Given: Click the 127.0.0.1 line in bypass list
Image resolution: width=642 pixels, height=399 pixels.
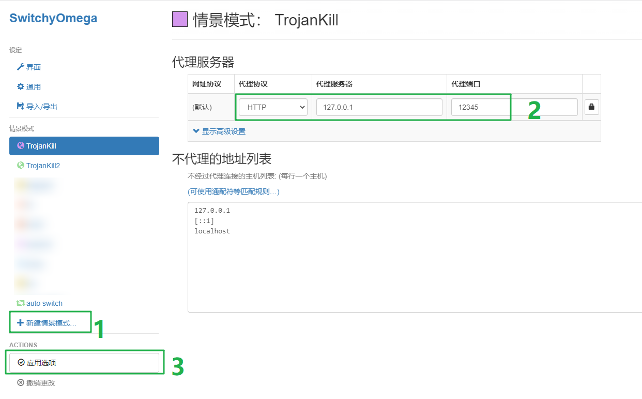Looking at the screenshot, I should (x=212, y=211).
